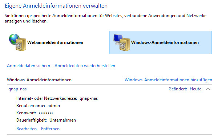Click the Dauerhaftigkeit value Unternehmen
This screenshot has width=222, height=139.
[x=63, y=120]
